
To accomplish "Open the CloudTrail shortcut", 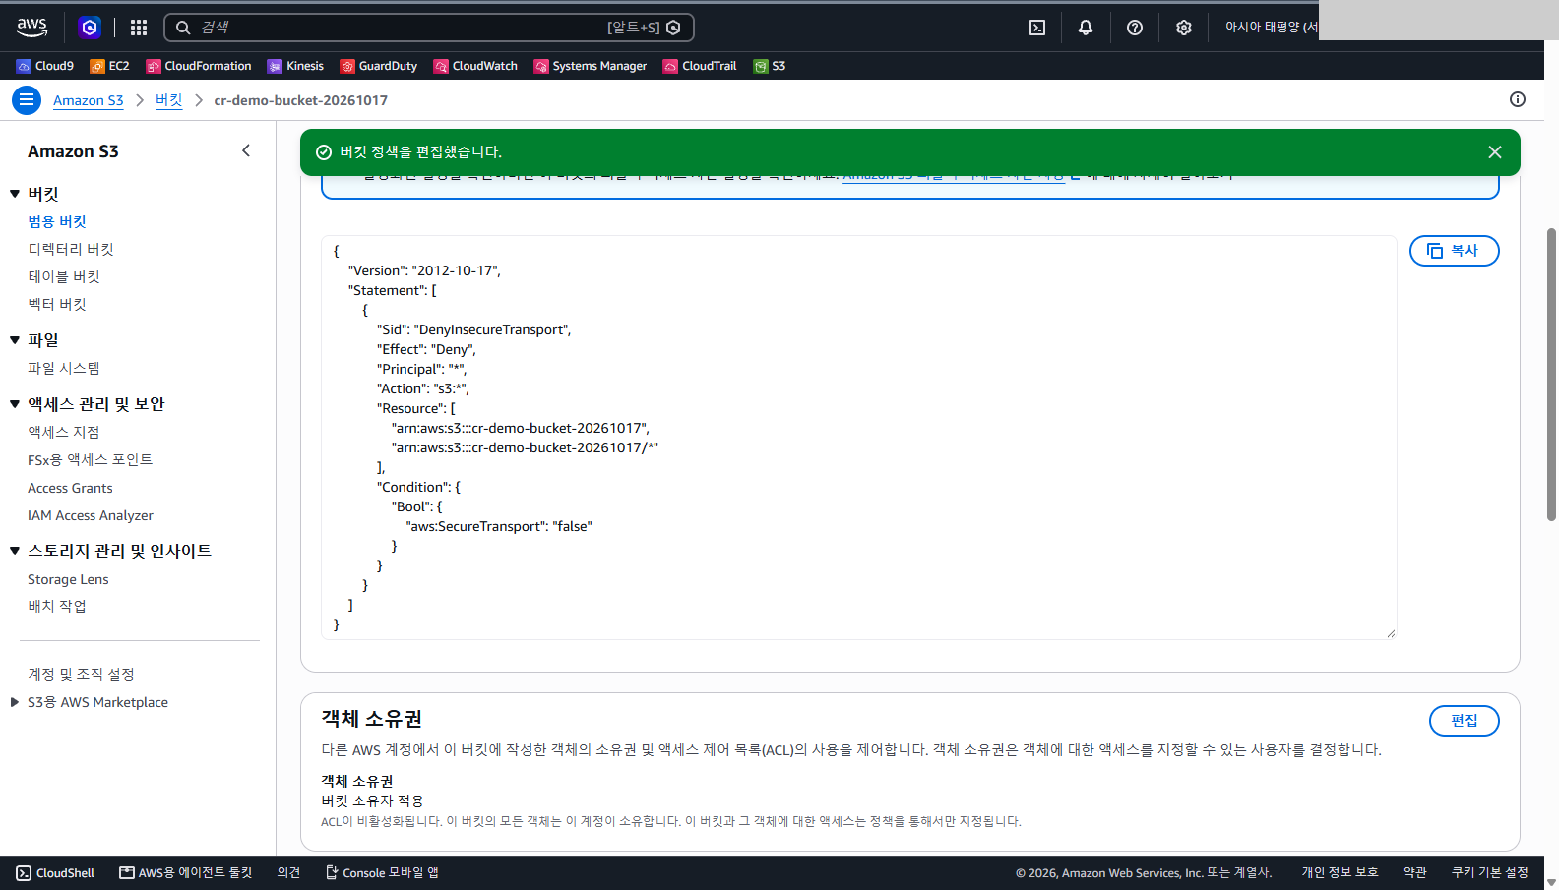I will click(x=700, y=66).
